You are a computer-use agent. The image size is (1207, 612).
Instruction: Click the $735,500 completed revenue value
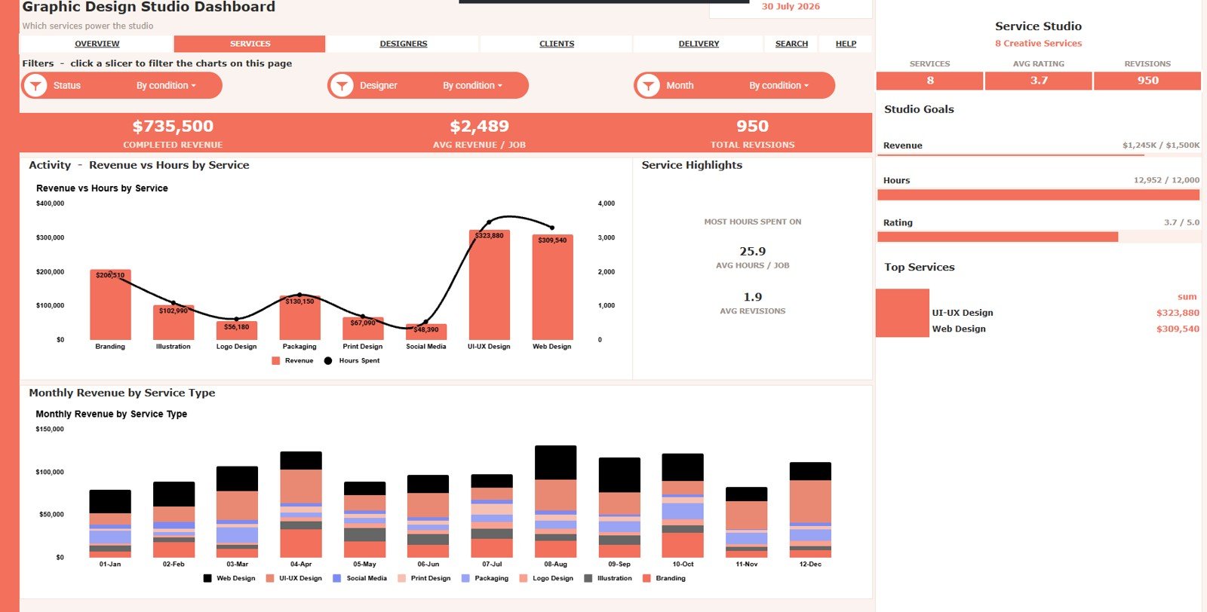[x=173, y=127]
